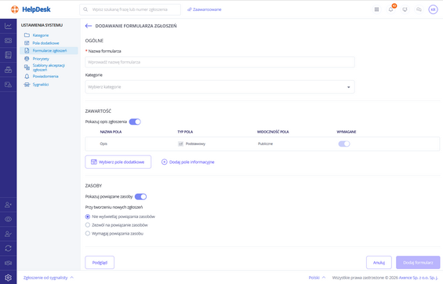Click Zaawansowane search link
The width and height of the screenshot is (443, 284).
205,9
